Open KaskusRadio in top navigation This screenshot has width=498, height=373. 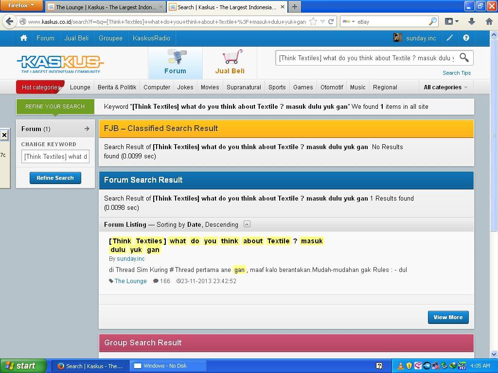point(152,38)
